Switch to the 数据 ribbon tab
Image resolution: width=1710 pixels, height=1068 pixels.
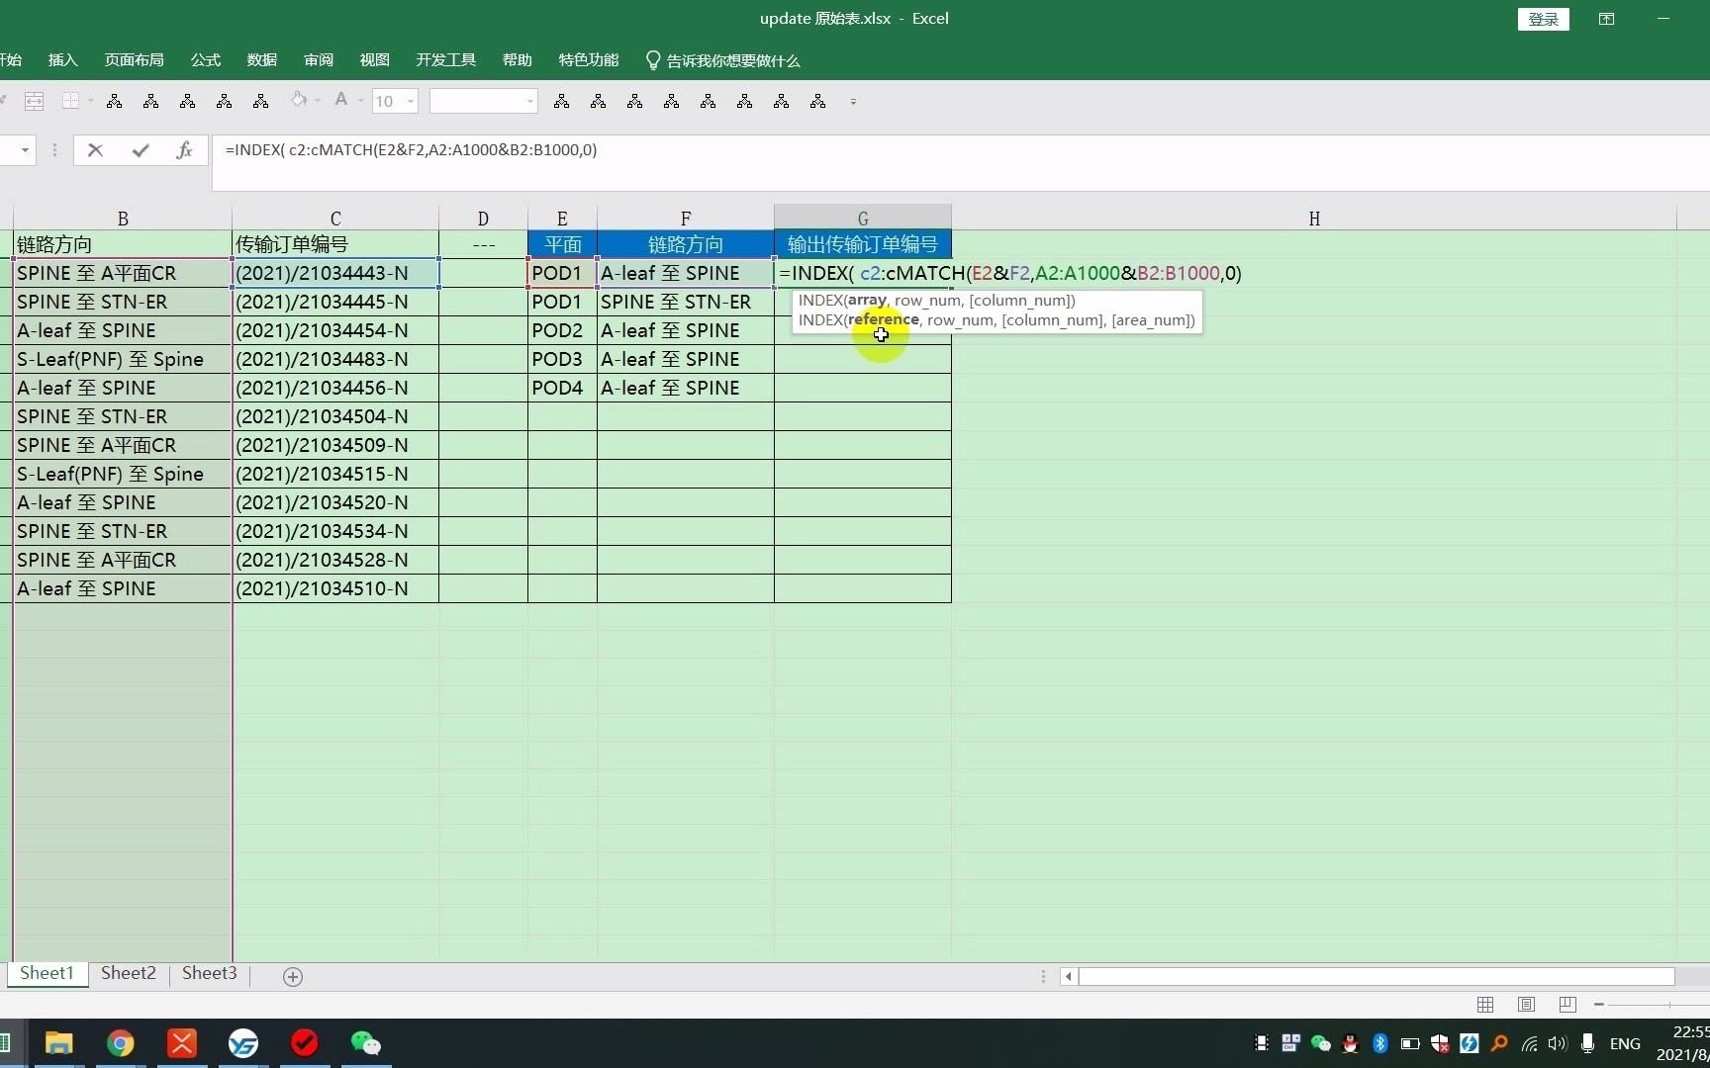point(261,59)
